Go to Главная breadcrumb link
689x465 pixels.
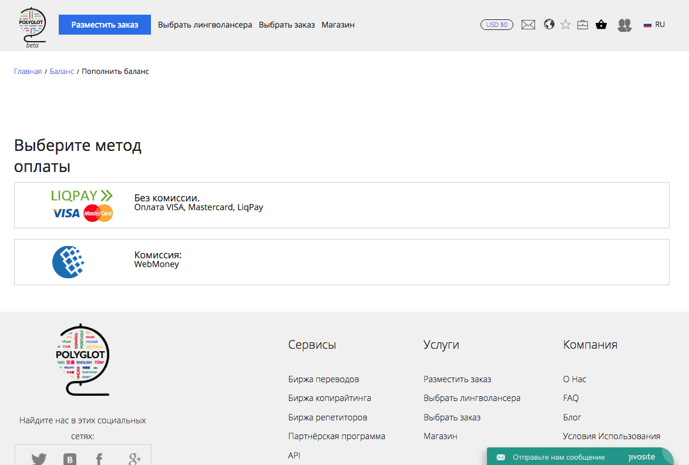click(x=28, y=71)
